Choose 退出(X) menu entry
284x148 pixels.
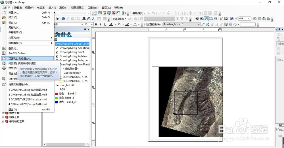tap(27, 110)
